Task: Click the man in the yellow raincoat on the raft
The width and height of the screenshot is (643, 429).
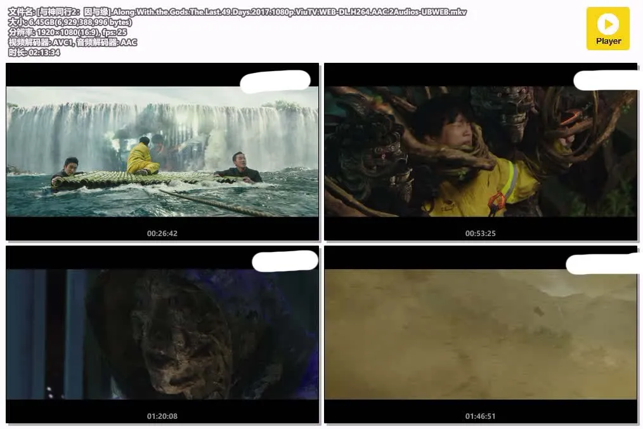Action: coord(142,157)
